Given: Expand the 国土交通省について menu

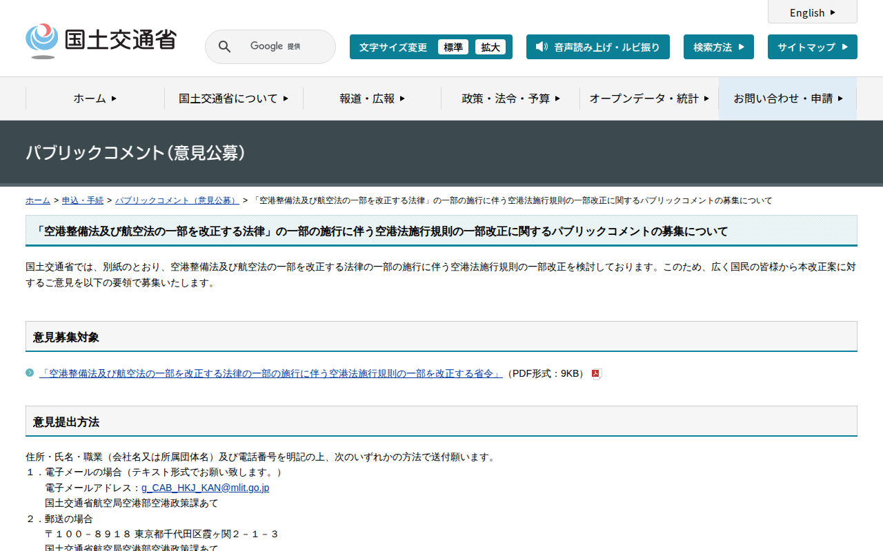Looking at the screenshot, I should tap(233, 98).
